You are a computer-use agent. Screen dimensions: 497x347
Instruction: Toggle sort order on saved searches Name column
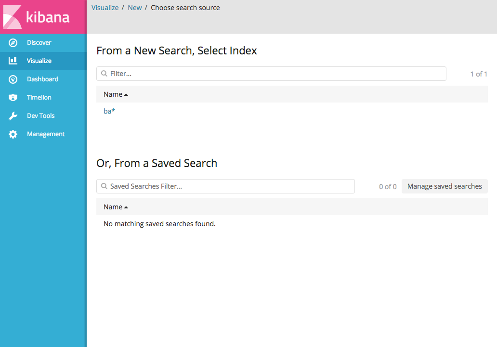coord(112,206)
